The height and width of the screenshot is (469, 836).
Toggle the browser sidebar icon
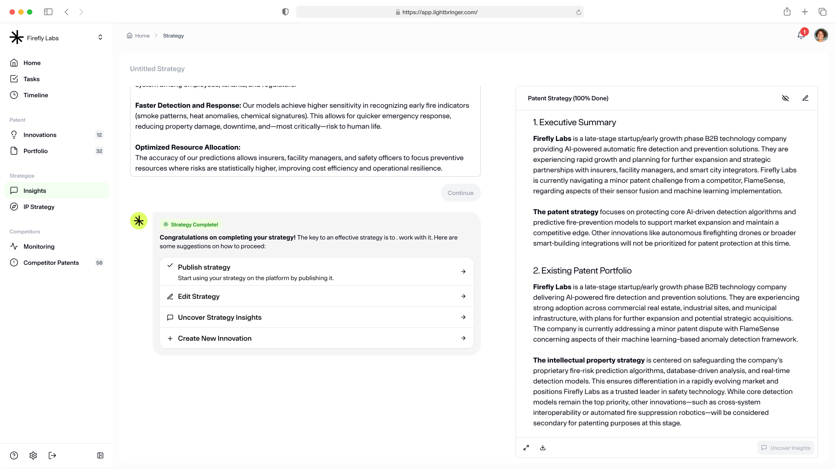48,12
